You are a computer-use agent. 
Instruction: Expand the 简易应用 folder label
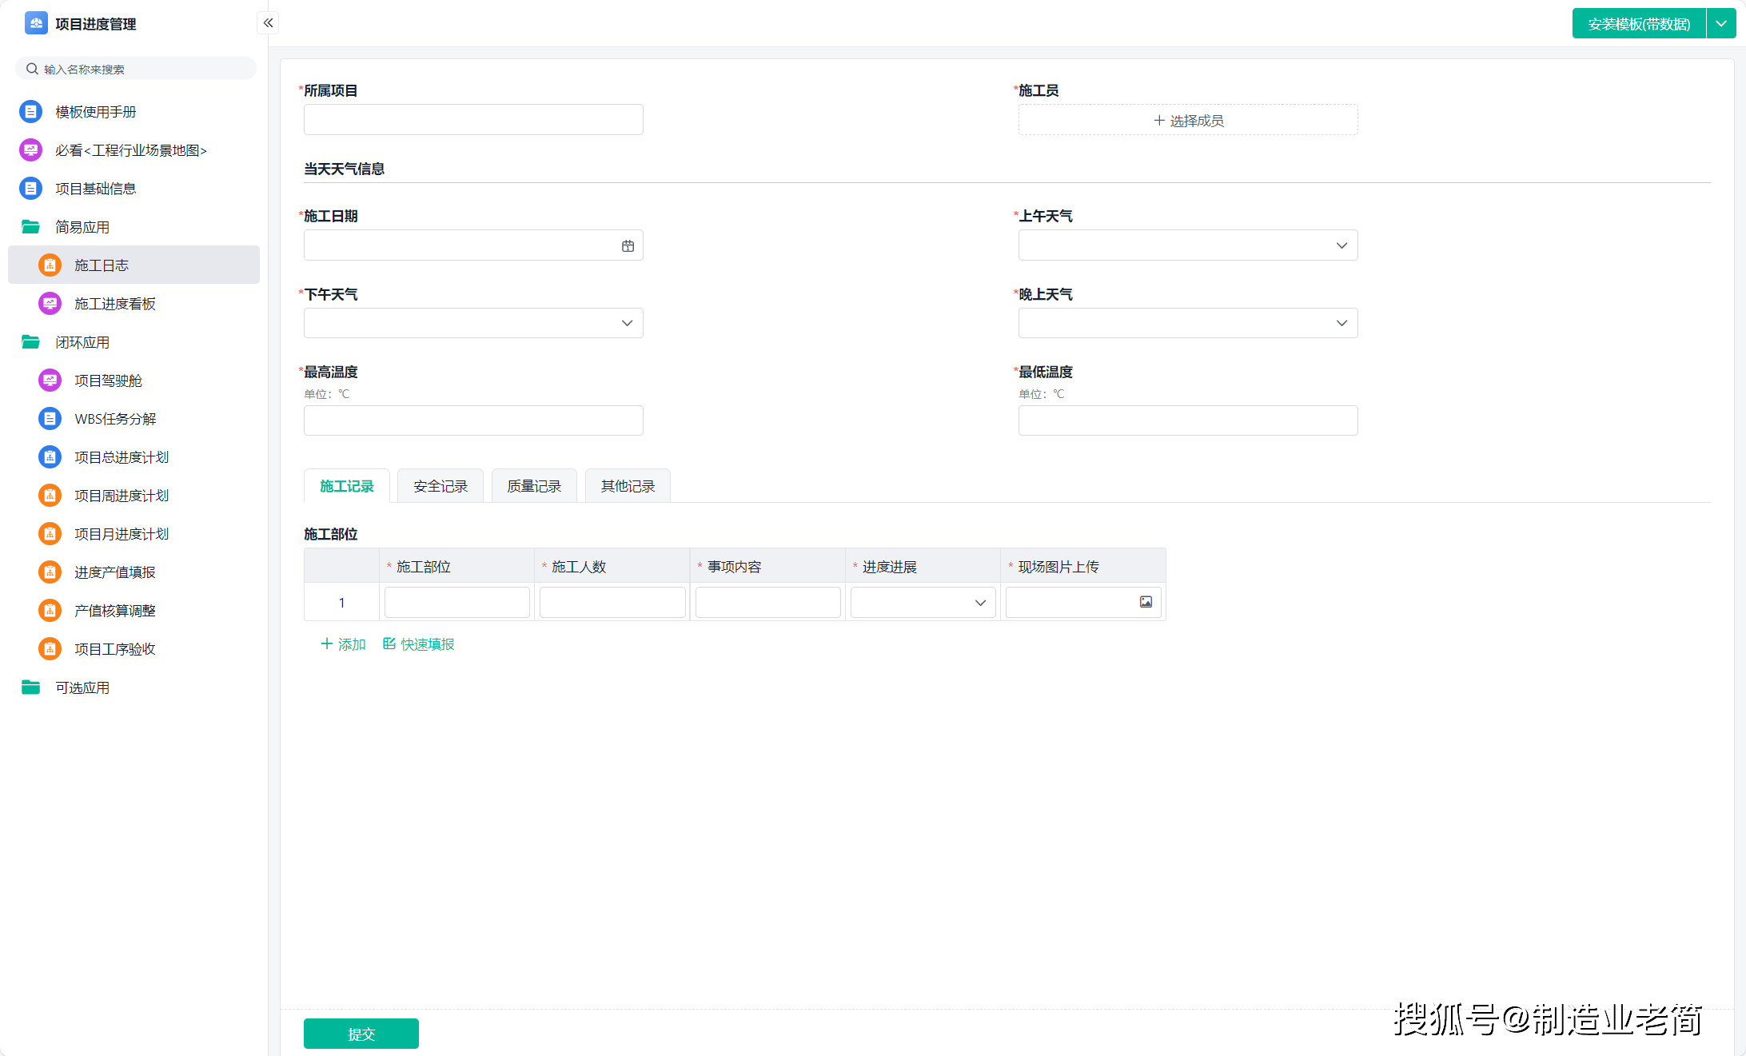[x=82, y=227]
